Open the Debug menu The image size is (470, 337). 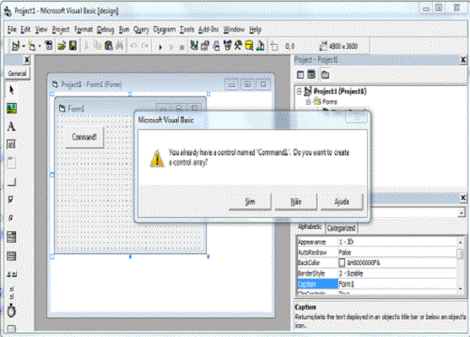click(x=105, y=30)
